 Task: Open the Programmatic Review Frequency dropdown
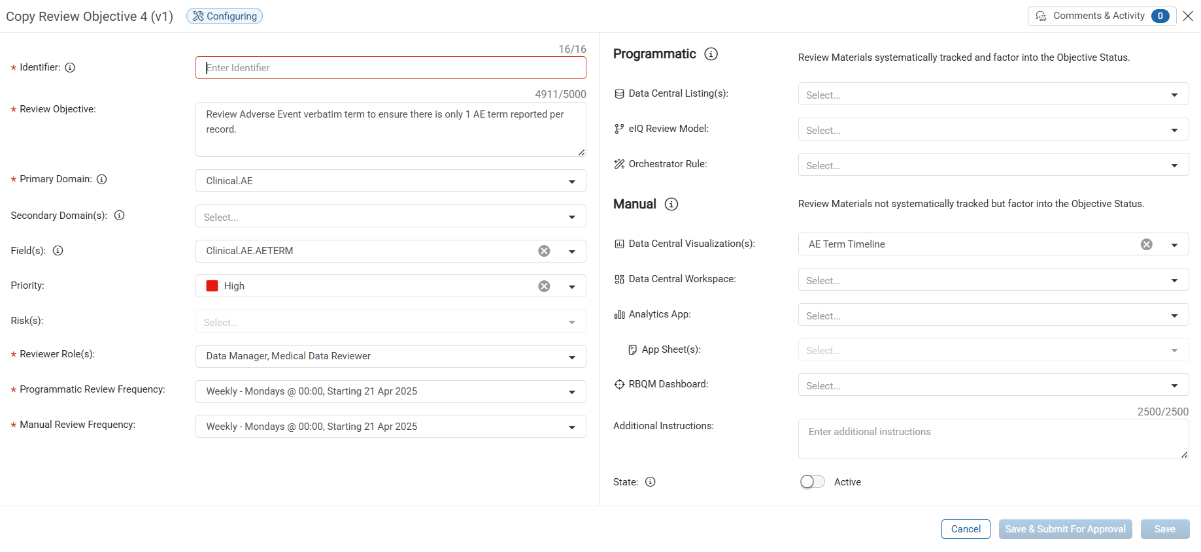(391, 391)
